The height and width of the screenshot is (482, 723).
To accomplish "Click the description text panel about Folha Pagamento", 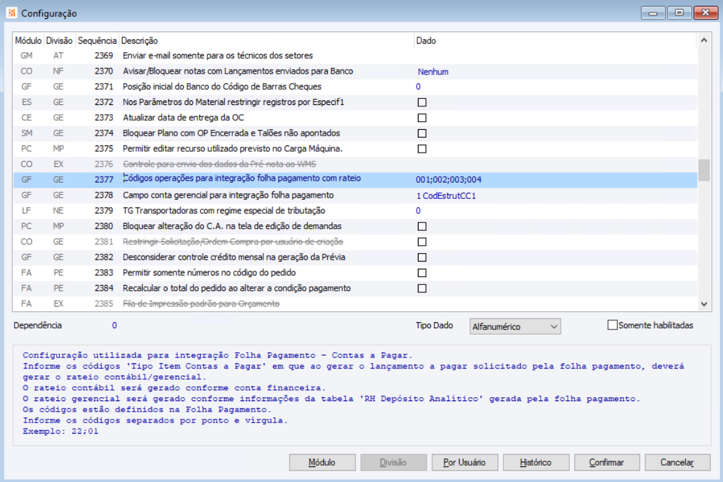I will [x=362, y=395].
